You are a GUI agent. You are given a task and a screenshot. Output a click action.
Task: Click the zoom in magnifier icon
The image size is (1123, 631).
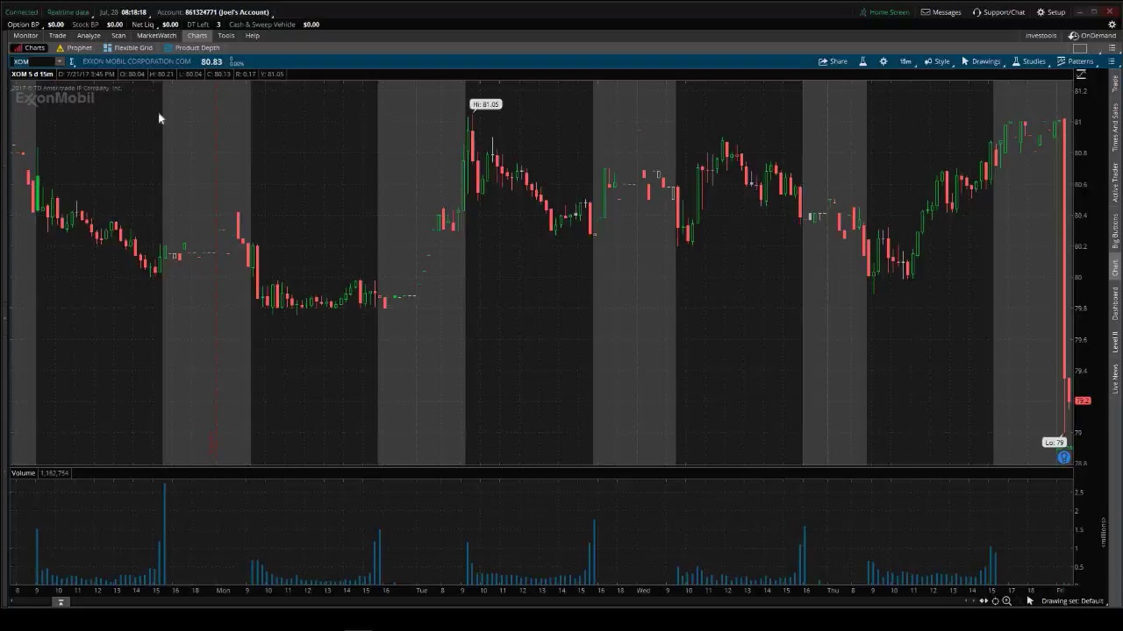(x=1007, y=600)
